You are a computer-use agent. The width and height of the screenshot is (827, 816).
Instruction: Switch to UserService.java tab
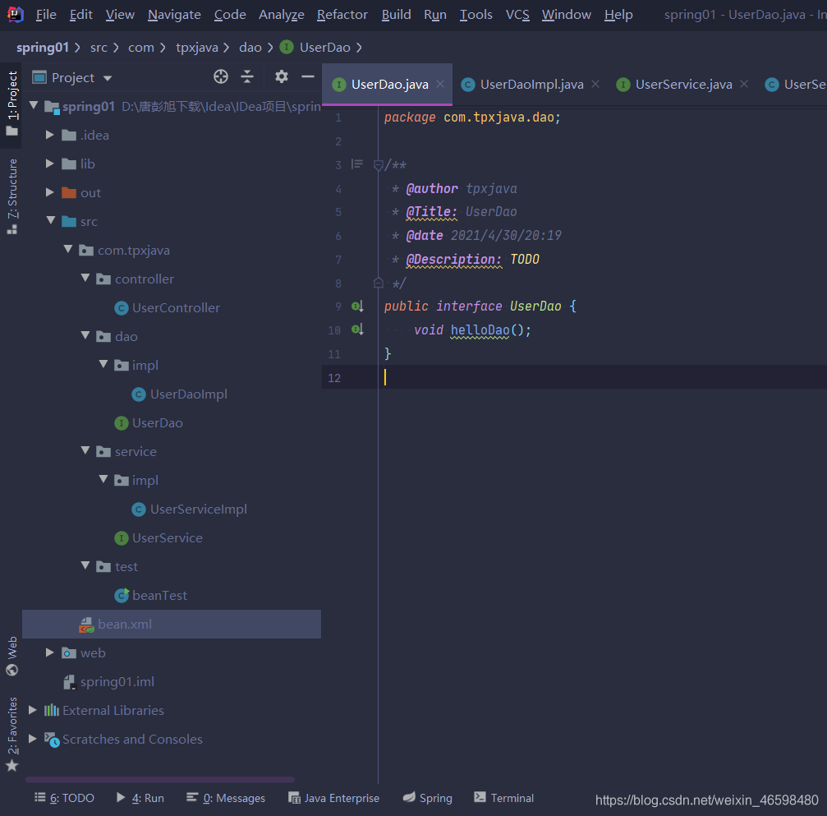(x=683, y=85)
